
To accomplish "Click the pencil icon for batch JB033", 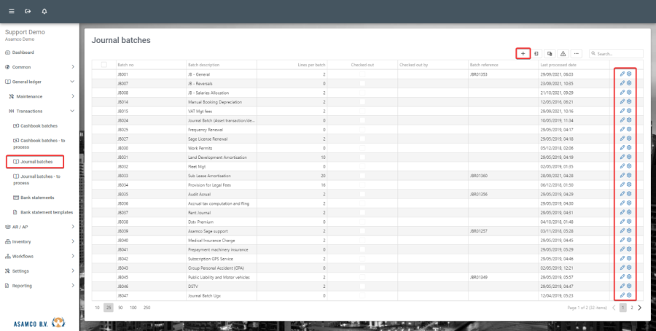I will 622,176.
